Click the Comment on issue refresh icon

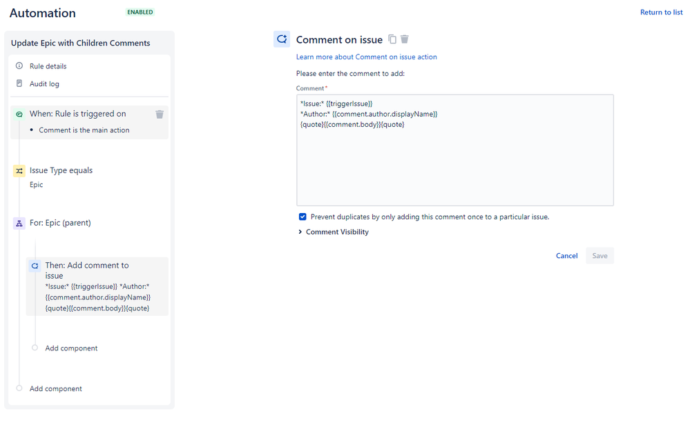pos(282,39)
